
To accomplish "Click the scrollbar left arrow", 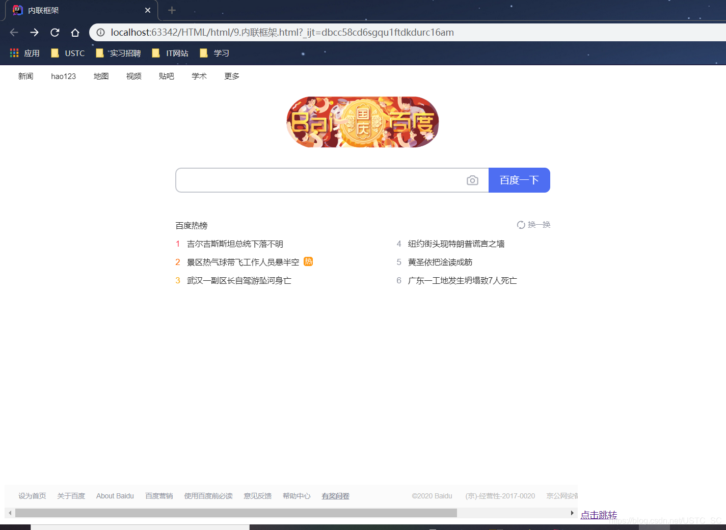I will click(x=10, y=513).
